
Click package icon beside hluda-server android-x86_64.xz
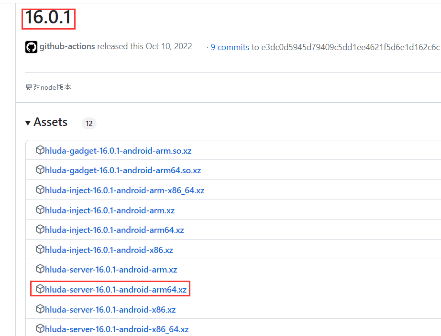40,329
